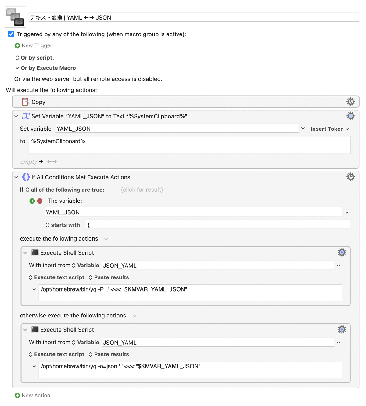Open the gear menu on the second shell script action
The height and width of the screenshot is (406, 366).
click(342, 329)
